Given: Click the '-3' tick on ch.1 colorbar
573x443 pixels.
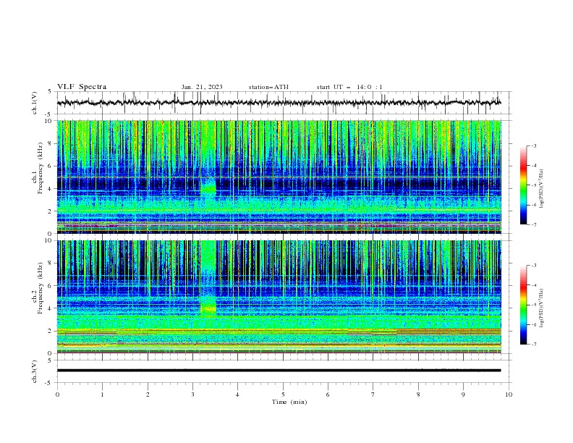Looking at the screenshot, I should [533, 145].
